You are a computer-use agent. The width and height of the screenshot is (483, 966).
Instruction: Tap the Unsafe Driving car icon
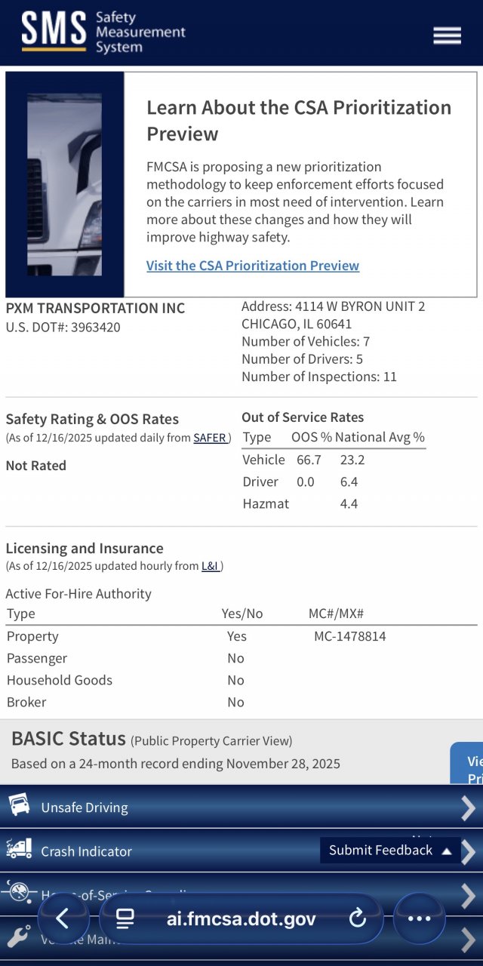click(x=20, y=806)
